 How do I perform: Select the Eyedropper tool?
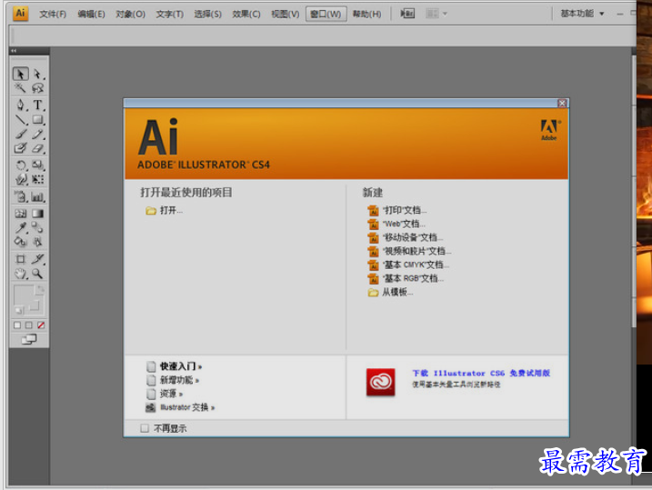[20, 227]
